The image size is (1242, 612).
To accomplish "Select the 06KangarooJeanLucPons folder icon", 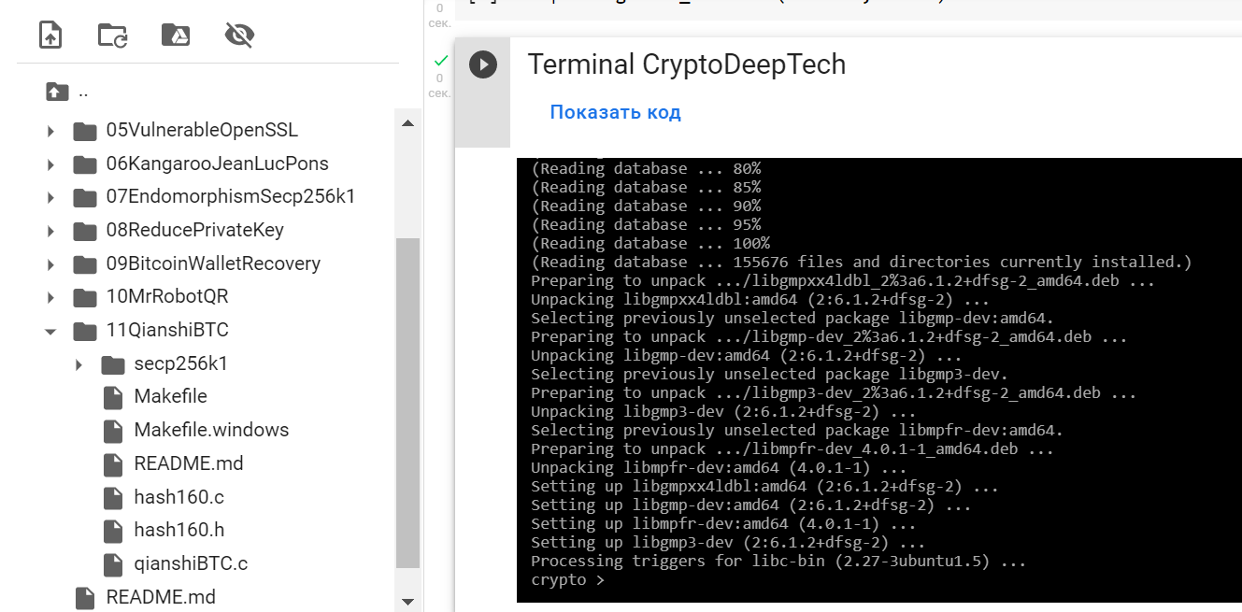I will pos(85,164).
